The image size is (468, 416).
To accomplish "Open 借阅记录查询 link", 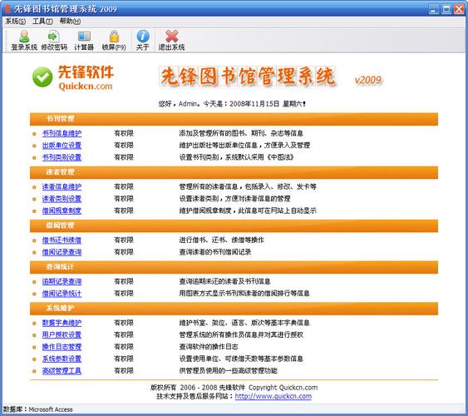I will coord(62,252).
